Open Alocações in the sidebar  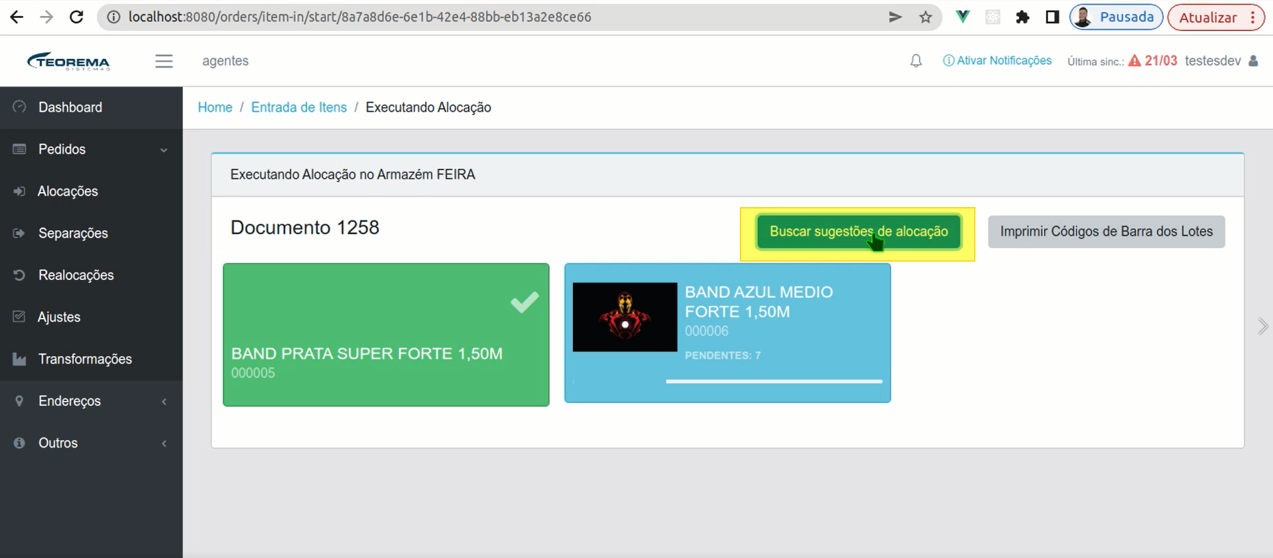point(91,191)
